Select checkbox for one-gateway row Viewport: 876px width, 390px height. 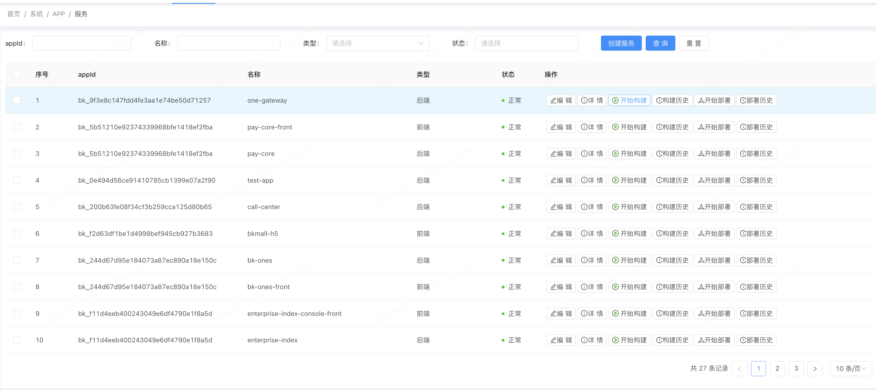pyautogui.click(x=17, y=100)
